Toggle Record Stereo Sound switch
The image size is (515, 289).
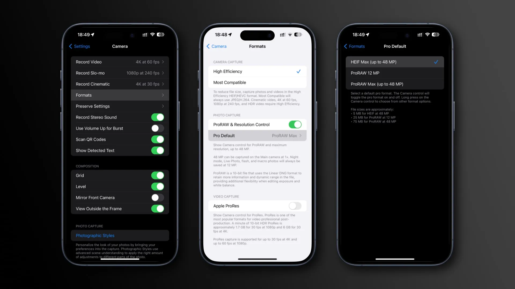[157, 117]
